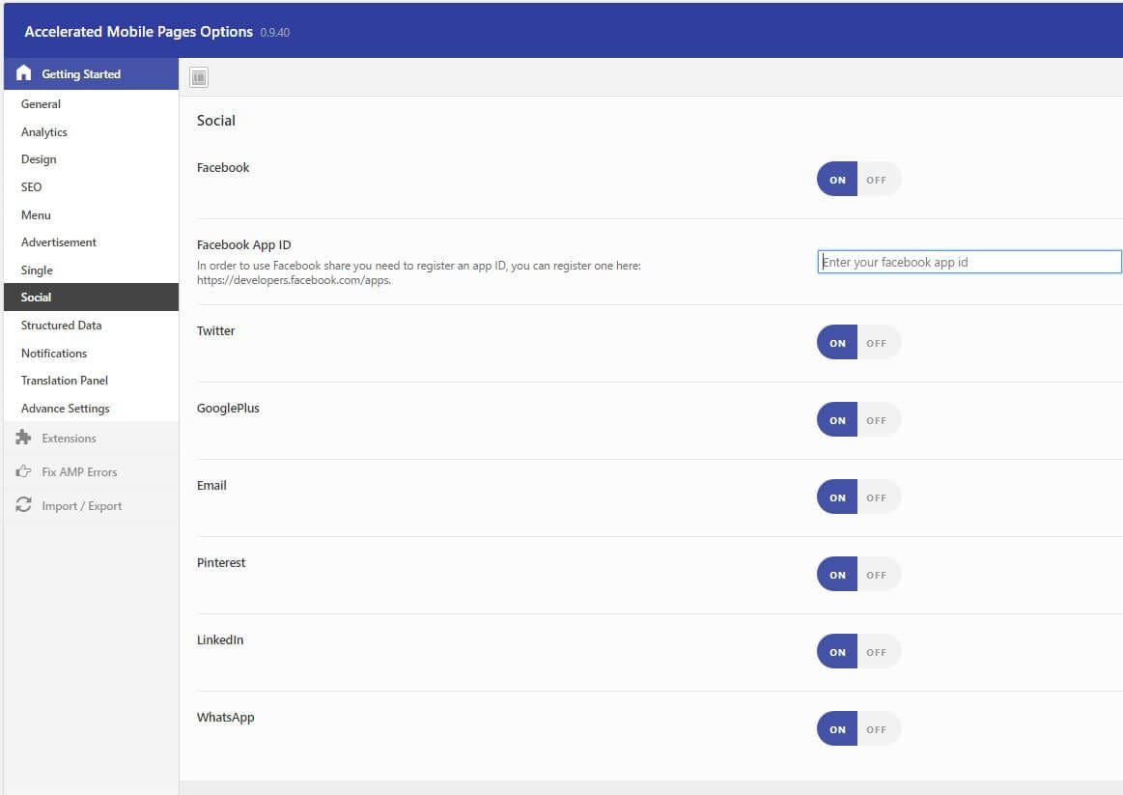Switch LinkedIn sharing to OFF

pyautogui.click(x=878, y=652)
